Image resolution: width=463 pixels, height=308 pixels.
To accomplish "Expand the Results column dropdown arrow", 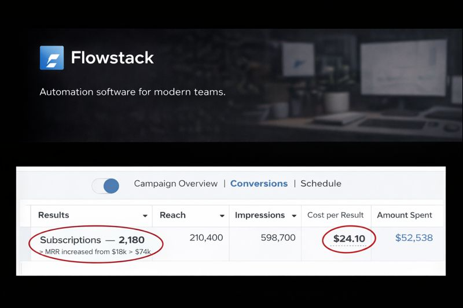I will pyautogui.click(x=145, y=216).
